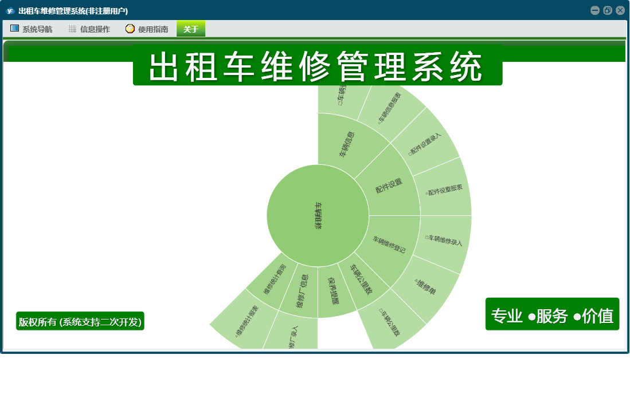This screenshot has height=414, width=630.
Task: Select the 车辆公里数 inner segment
Action: point(362,280)
